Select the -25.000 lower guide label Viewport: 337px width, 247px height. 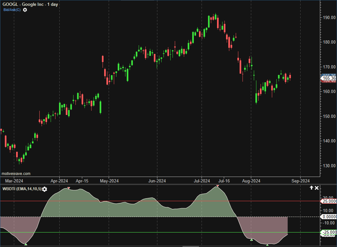[329, 232]
